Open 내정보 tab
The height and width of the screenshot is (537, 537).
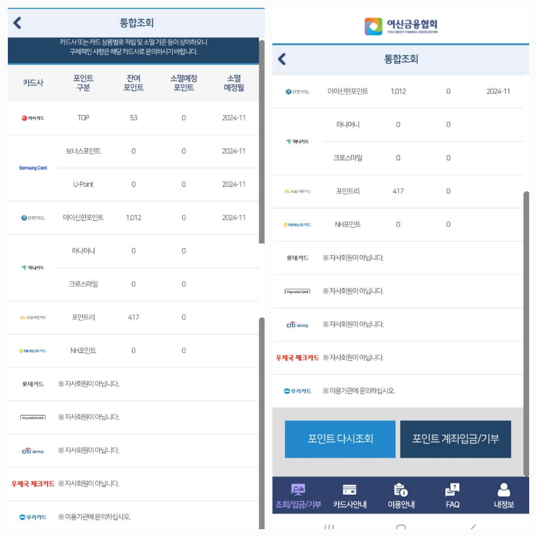[x=504, y=495]
